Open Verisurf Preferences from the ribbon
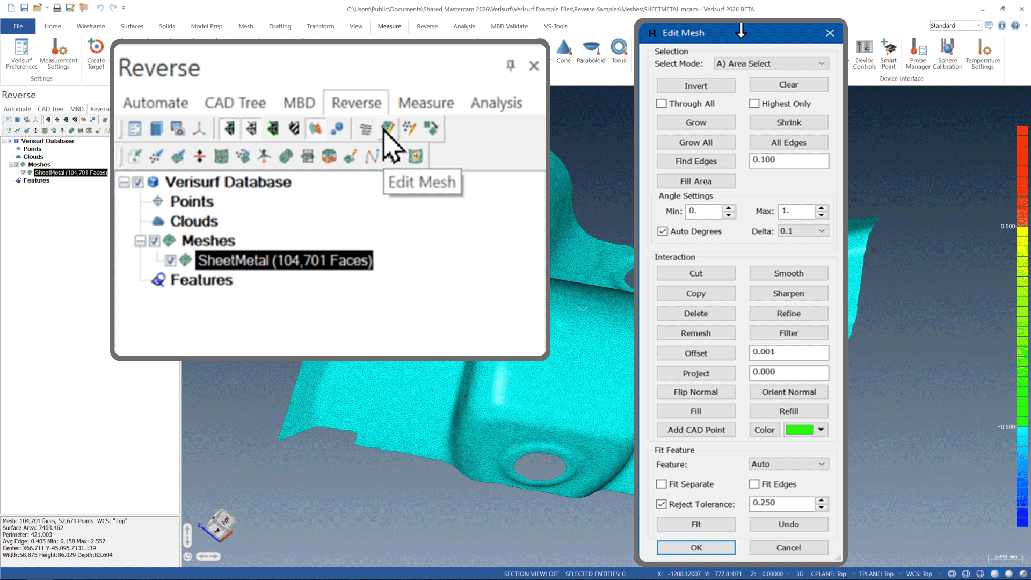This screenshot has height=580, width=1031. pos(21,54)
